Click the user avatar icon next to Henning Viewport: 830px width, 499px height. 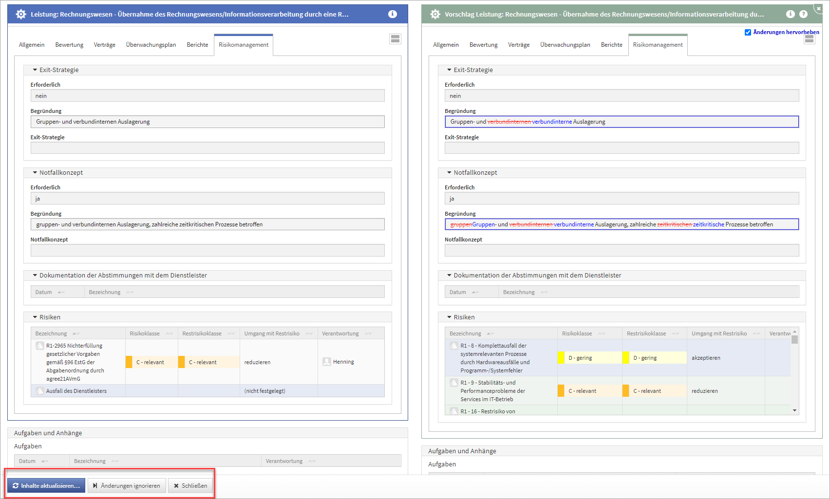click(326, 362)
